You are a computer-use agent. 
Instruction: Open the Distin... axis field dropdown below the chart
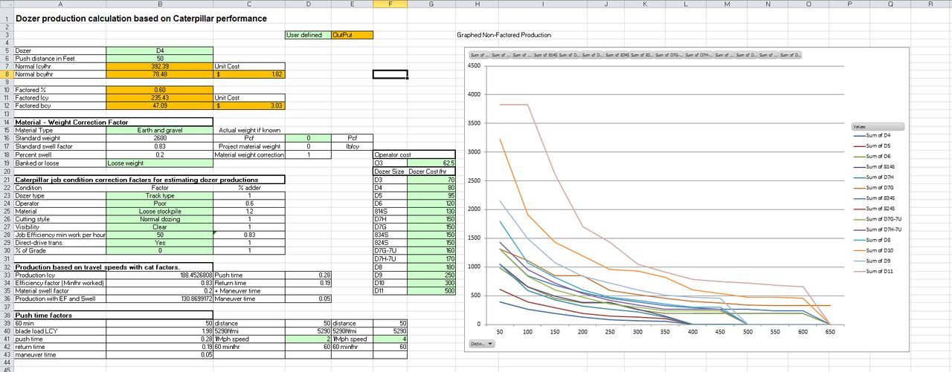pyautogui.click(x=481, y=343)
